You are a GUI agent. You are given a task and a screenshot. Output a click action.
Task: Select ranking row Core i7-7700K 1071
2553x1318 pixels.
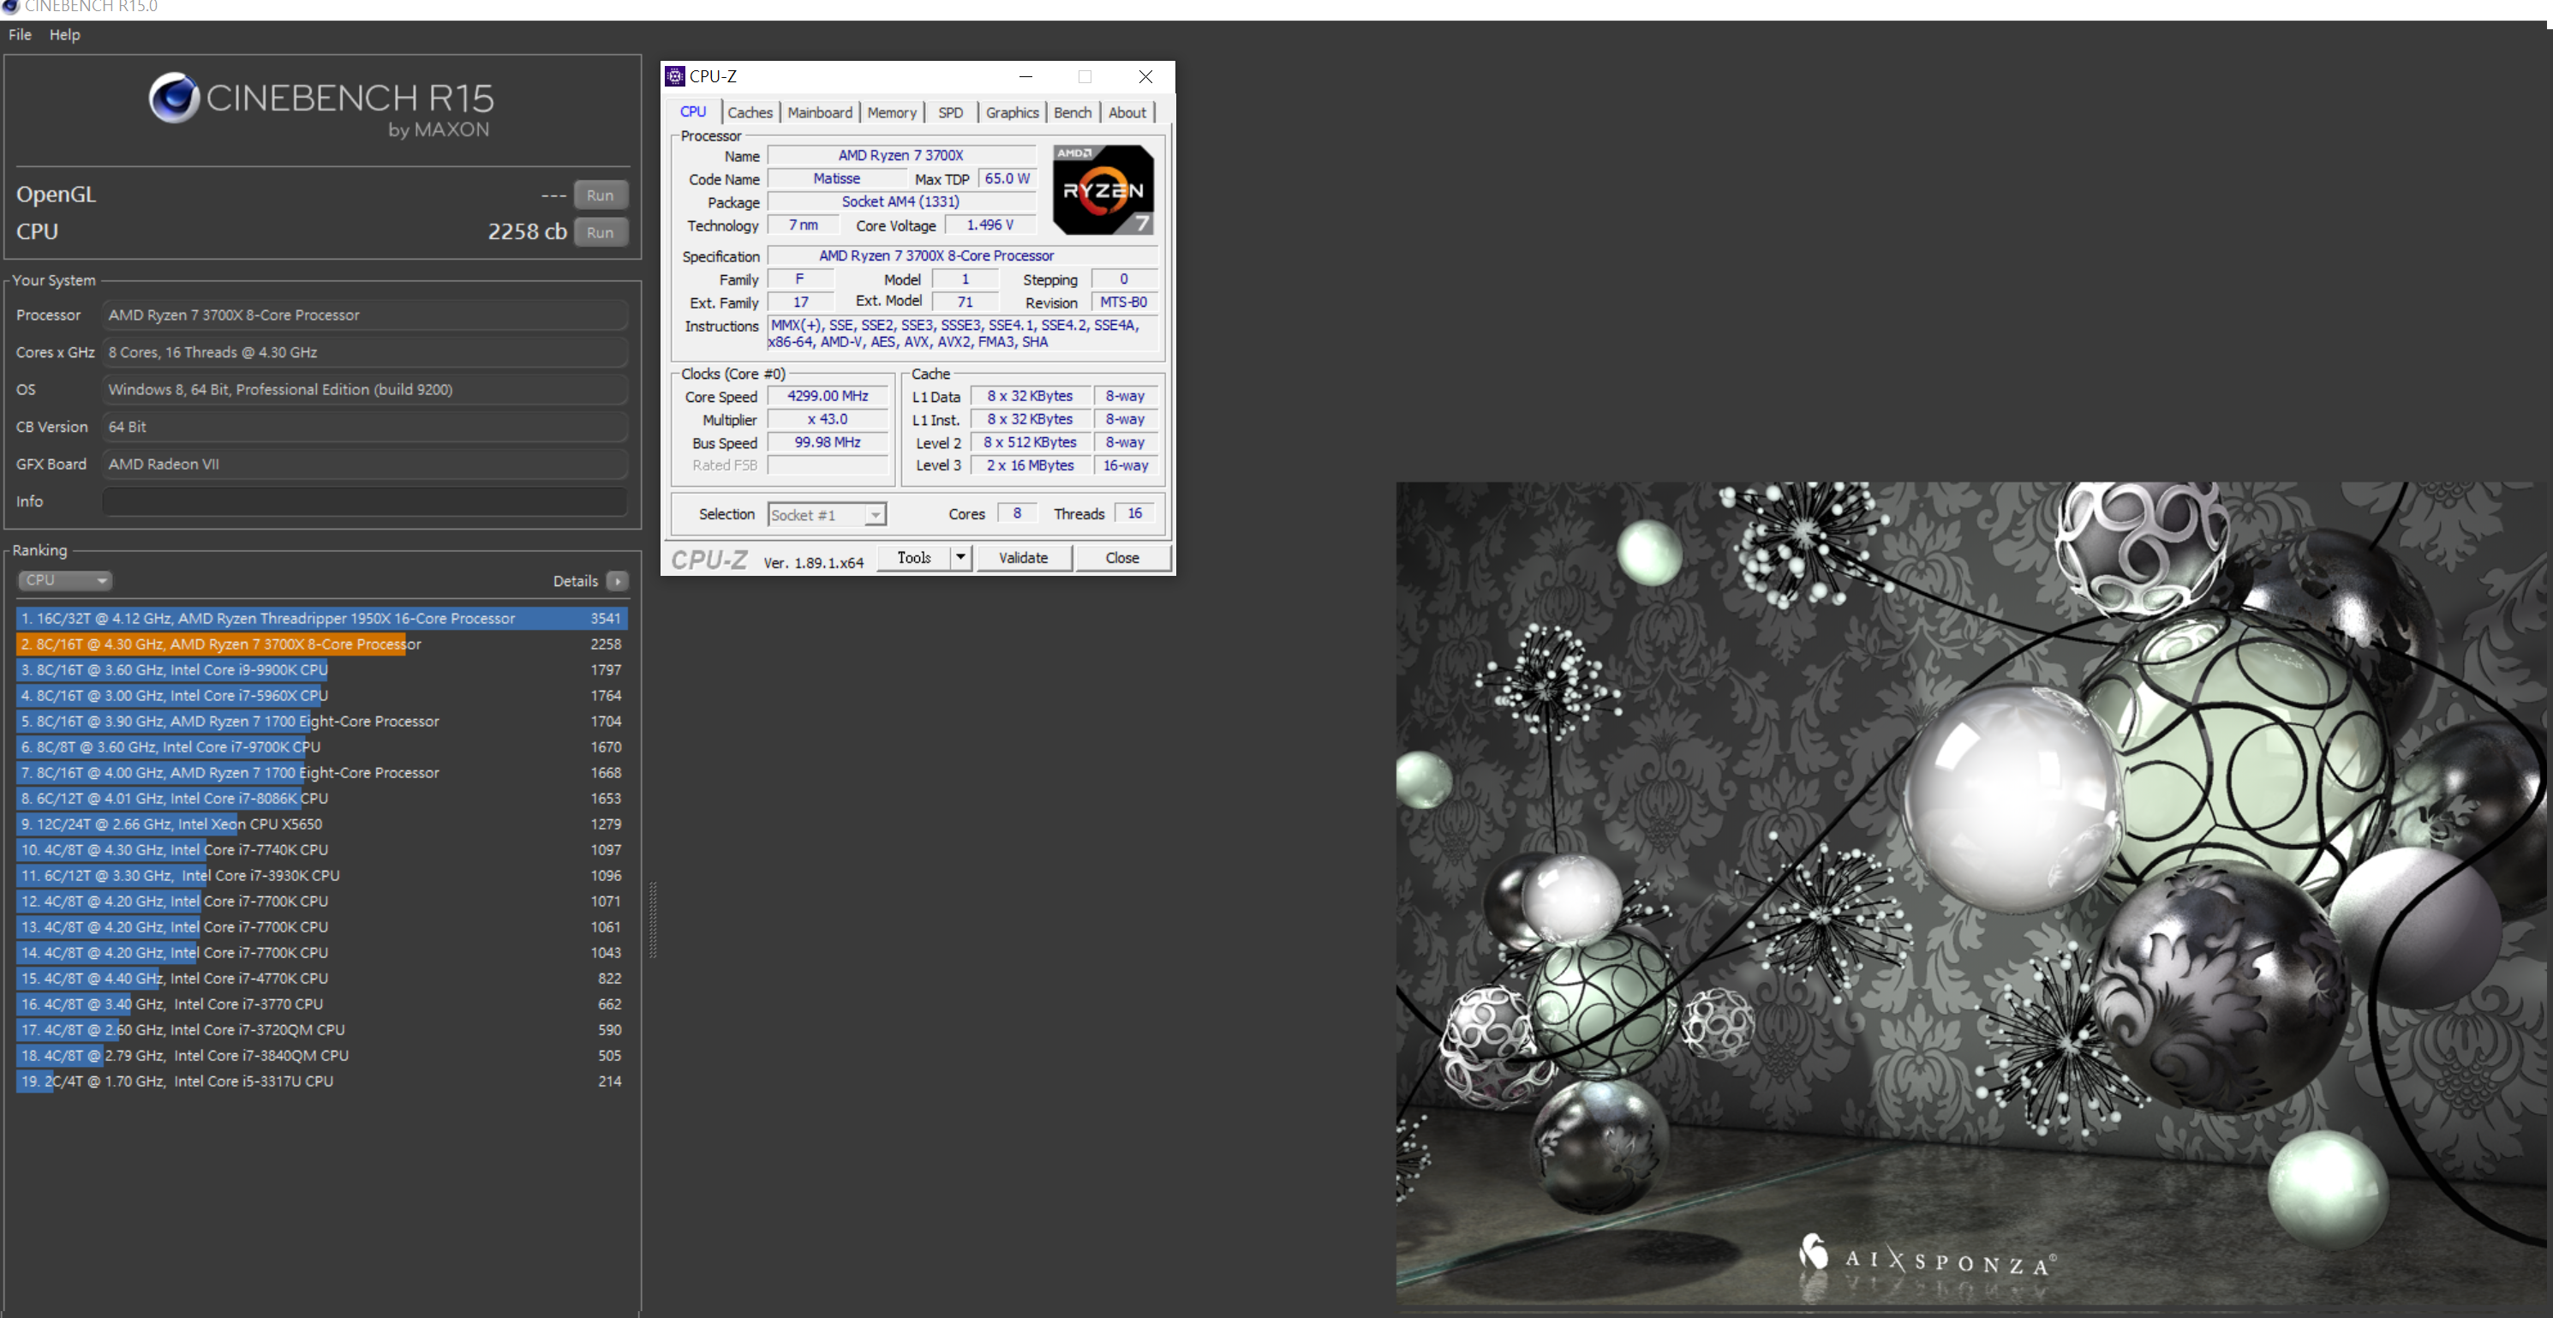[x=321, y=902]
